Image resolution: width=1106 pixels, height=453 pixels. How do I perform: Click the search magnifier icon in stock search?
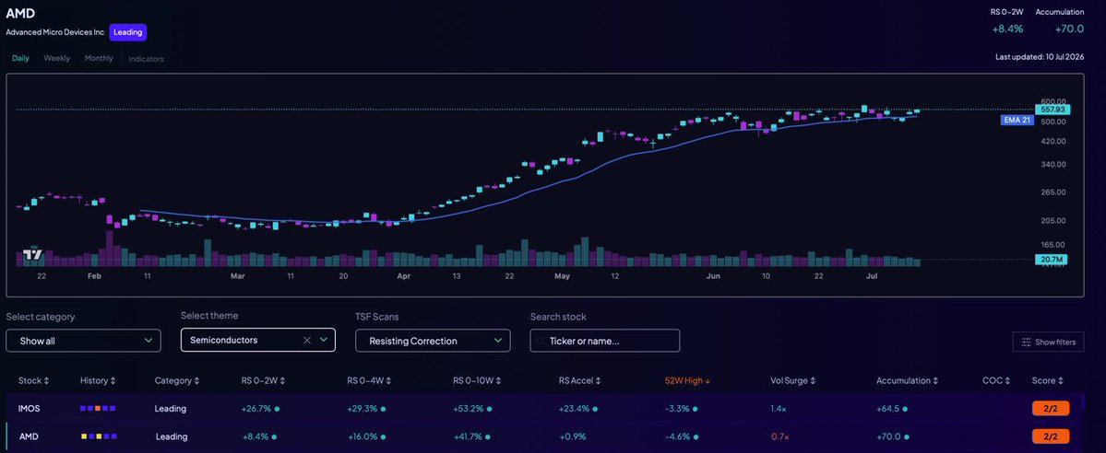541,341
